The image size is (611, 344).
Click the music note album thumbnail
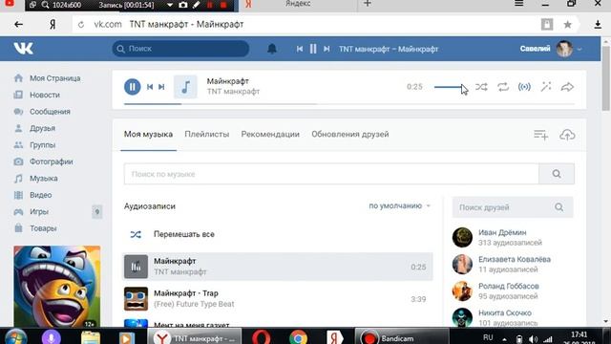click(185, 87)
